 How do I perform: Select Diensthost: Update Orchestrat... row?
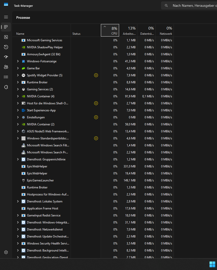click(x=93, y=236)
